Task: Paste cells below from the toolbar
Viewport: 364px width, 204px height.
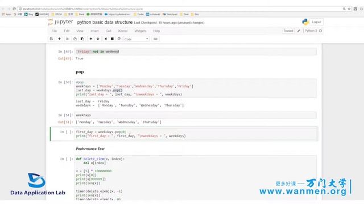Action: click(82, 39)
